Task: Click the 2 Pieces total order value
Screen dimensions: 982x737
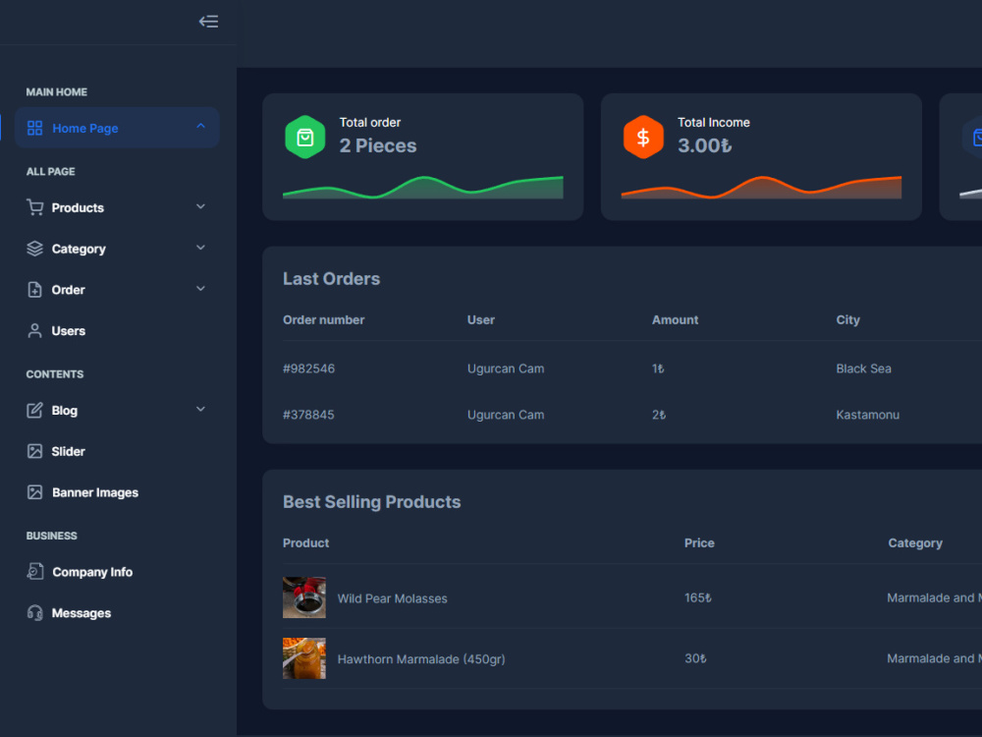Action: [378, 145]
